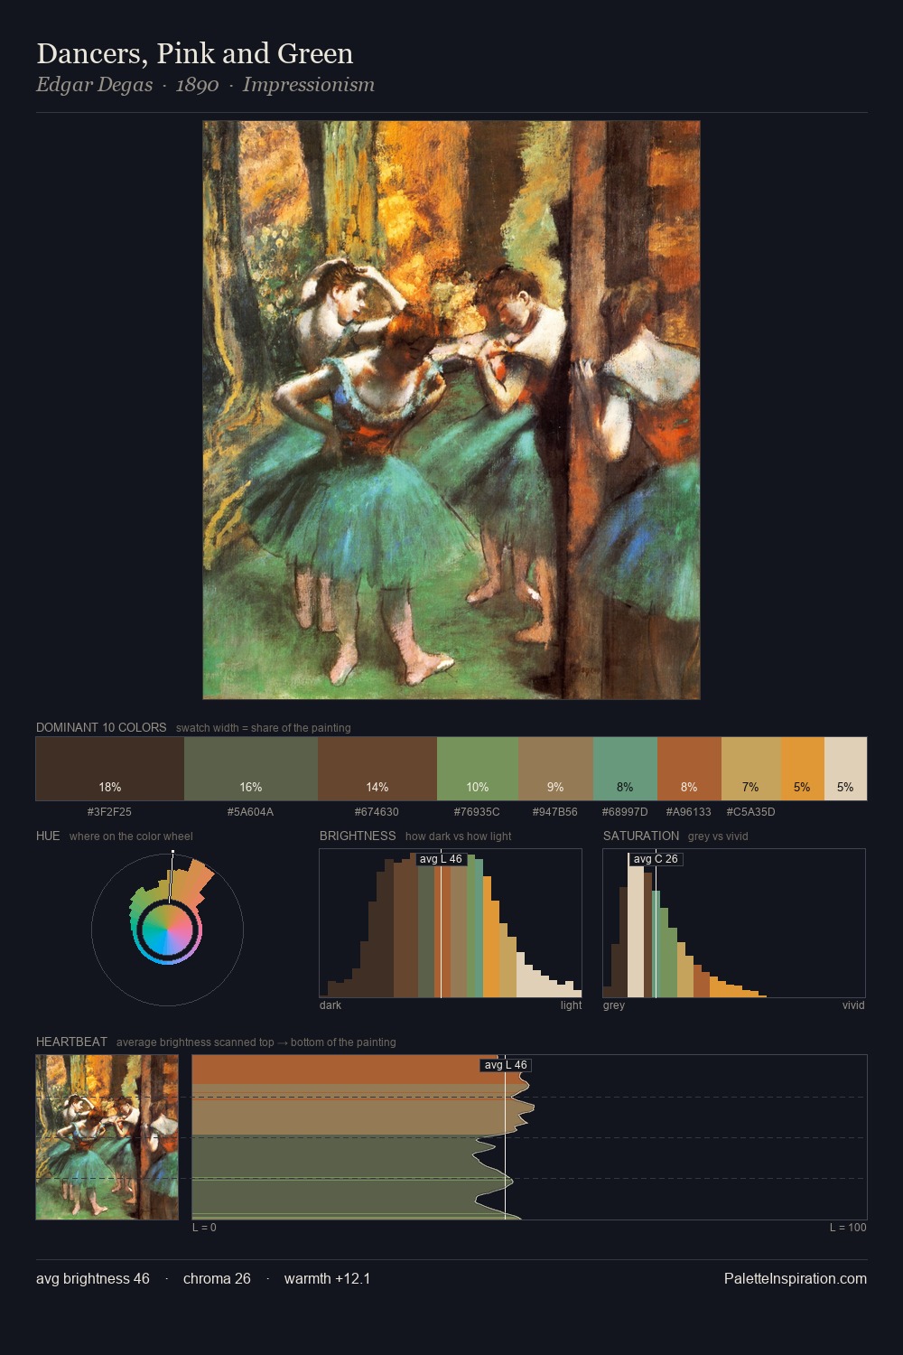This screenshot has width=903, height=1355.
Task: Select the hex label #674630
Action: pyautogui.click(x=377, y=812)
